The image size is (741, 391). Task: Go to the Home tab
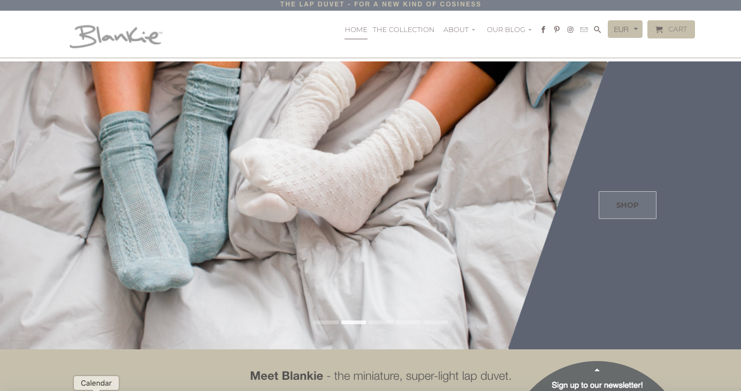point(356,30)
